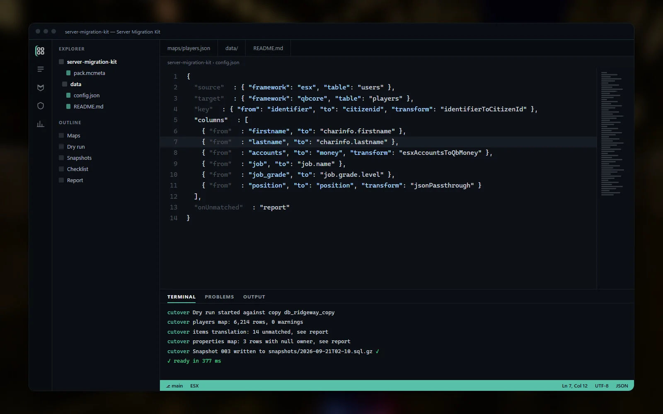The height and width of the screenshot is (414, 663).
Task: Click terminal line "players map: 6,214 rows"
Action: [235, 322]
